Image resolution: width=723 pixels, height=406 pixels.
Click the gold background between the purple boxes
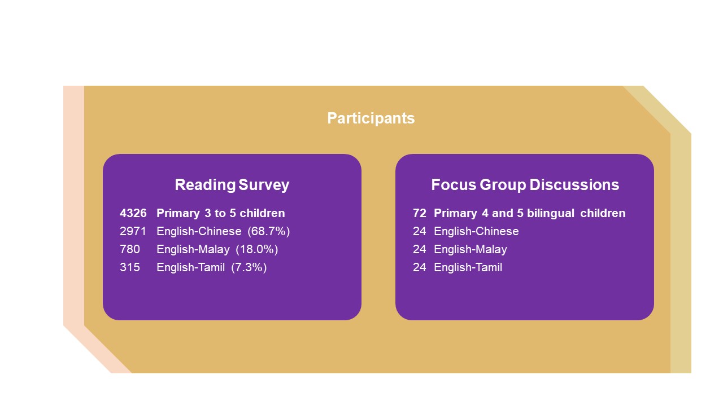pyautogui.click(x=378, y=237)
